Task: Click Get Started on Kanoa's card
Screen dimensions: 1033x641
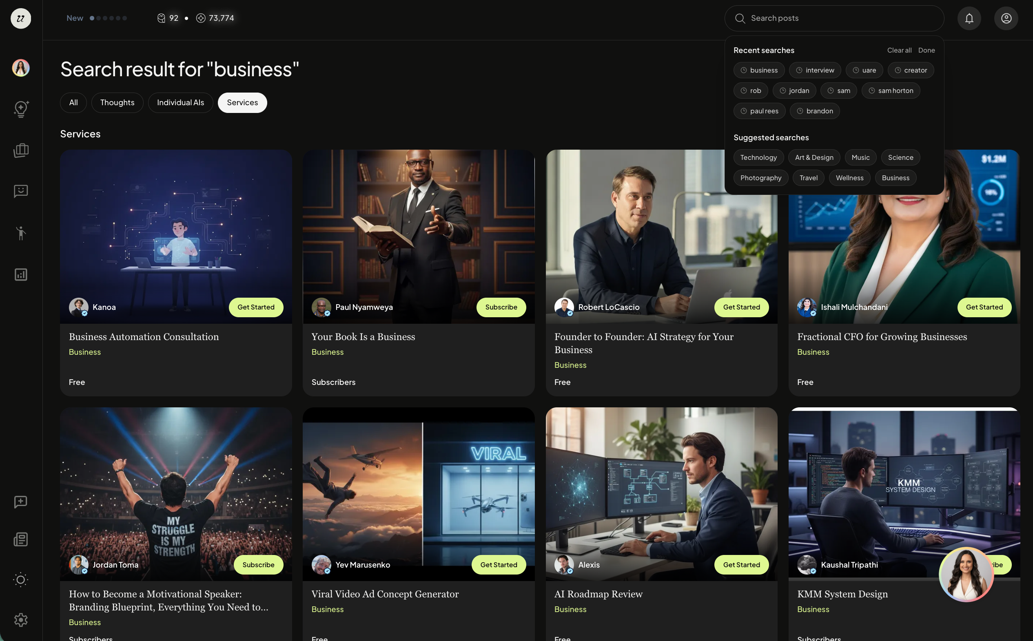Action: (256, 307)
